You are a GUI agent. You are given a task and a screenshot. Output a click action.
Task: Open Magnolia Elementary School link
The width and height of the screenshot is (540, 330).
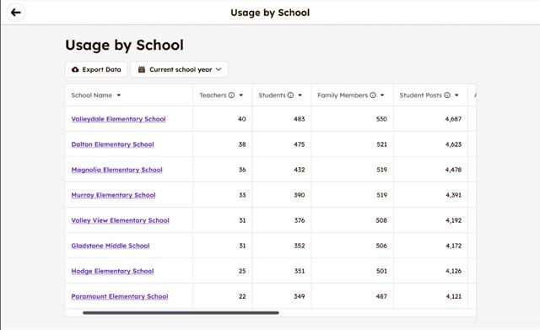click(116, 170)
